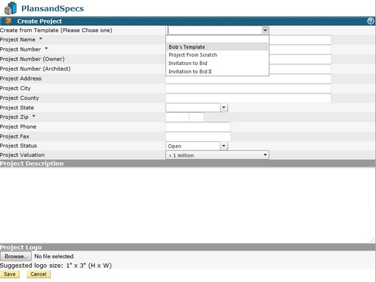Grab the Project Description resize handle
376x282 pixels.
372,240
